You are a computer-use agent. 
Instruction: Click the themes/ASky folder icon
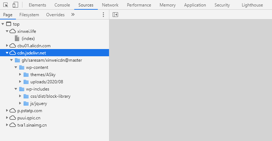26,75
